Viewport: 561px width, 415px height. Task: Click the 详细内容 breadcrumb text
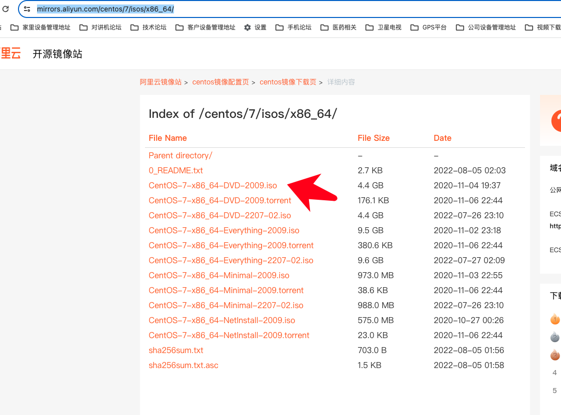pos(341,82)
